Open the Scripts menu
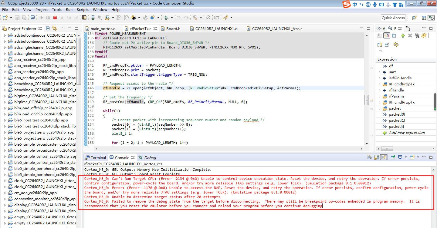437x228 pixels. (83, 9)
